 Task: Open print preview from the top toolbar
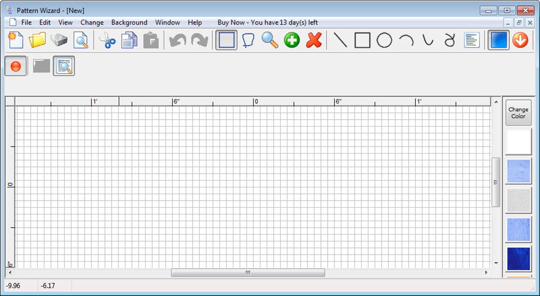(81, 40)
